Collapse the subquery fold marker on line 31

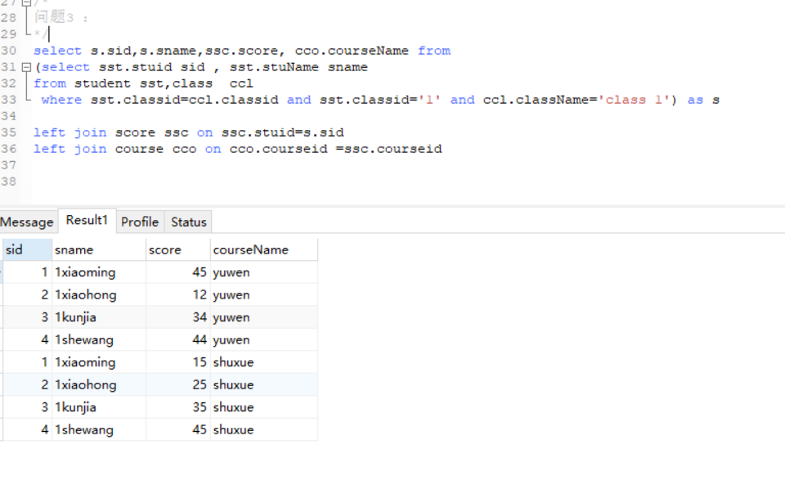[26, 67]
